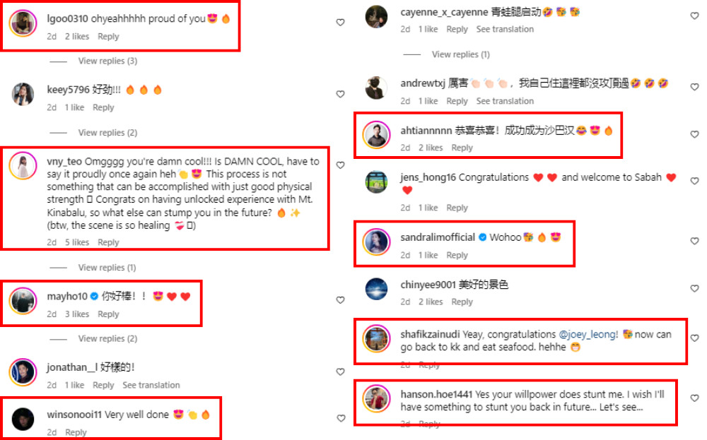This screenshot has height=440, width=707.
Task: Click See translation under jonathan__l's comment
Action: point(151,385)
